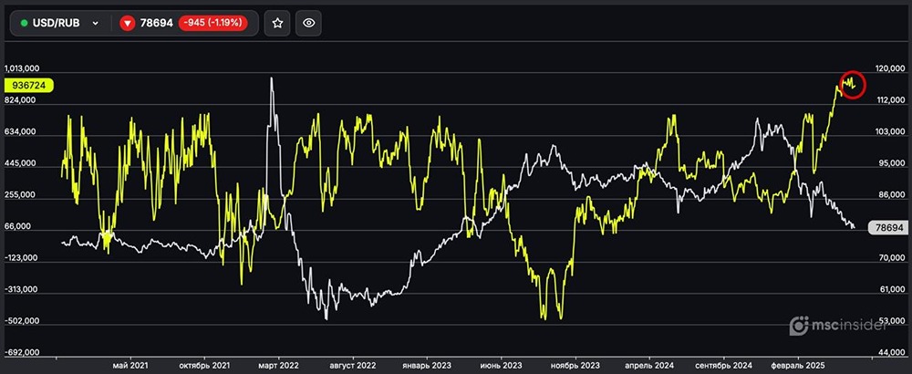
Task: Select the yellow 936724 axis value label
Action: click(28, 86)
